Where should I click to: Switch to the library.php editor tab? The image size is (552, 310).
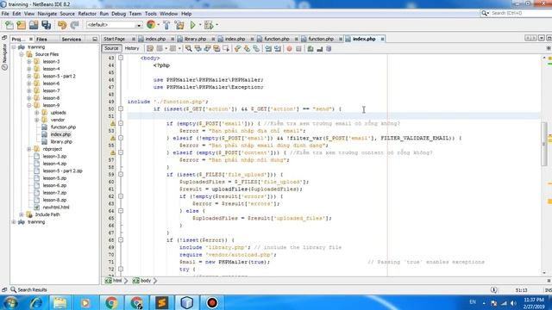(x=195, y=39)
